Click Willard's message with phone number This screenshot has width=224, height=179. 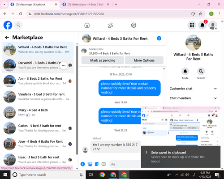click(115, 147)
